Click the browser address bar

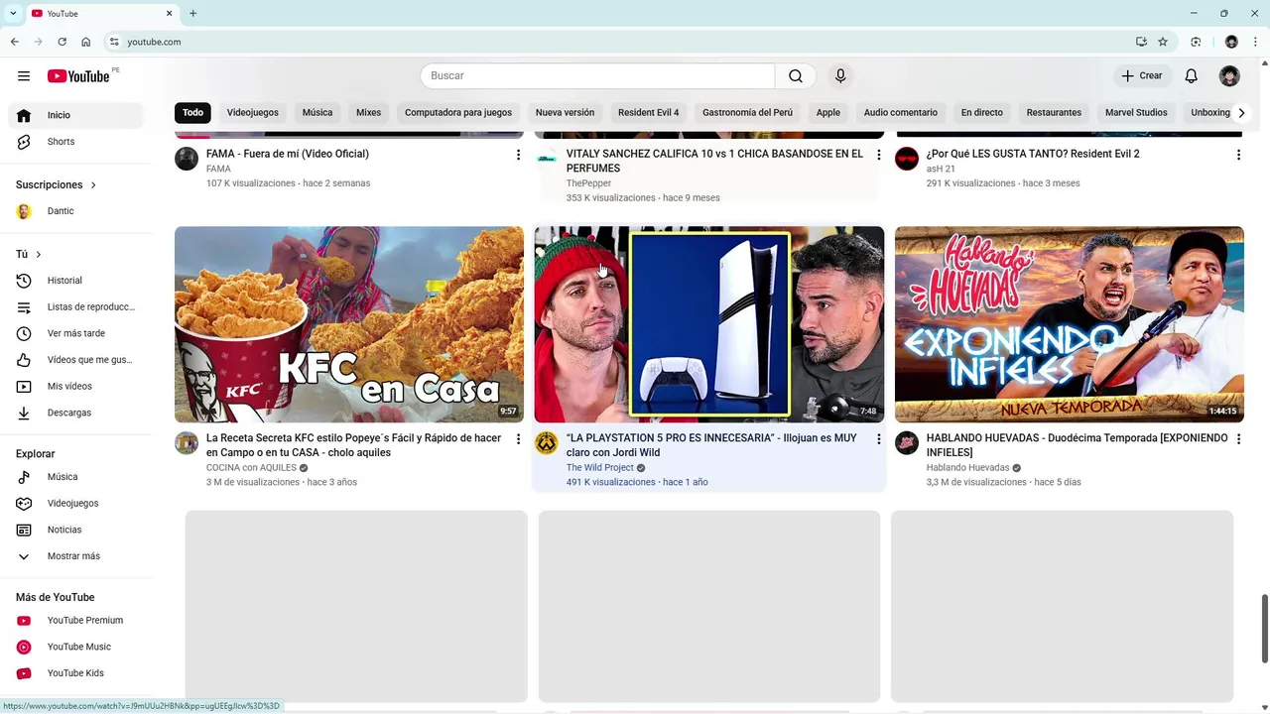point(625,42)
